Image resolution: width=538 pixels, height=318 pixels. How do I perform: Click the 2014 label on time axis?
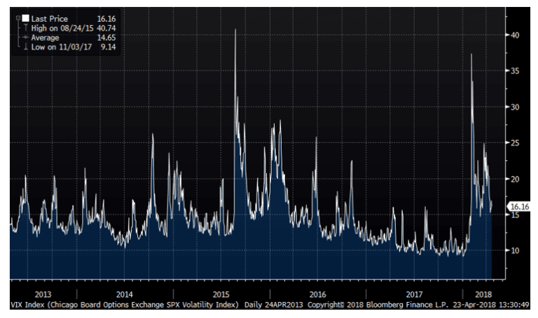tap(124, 294)
